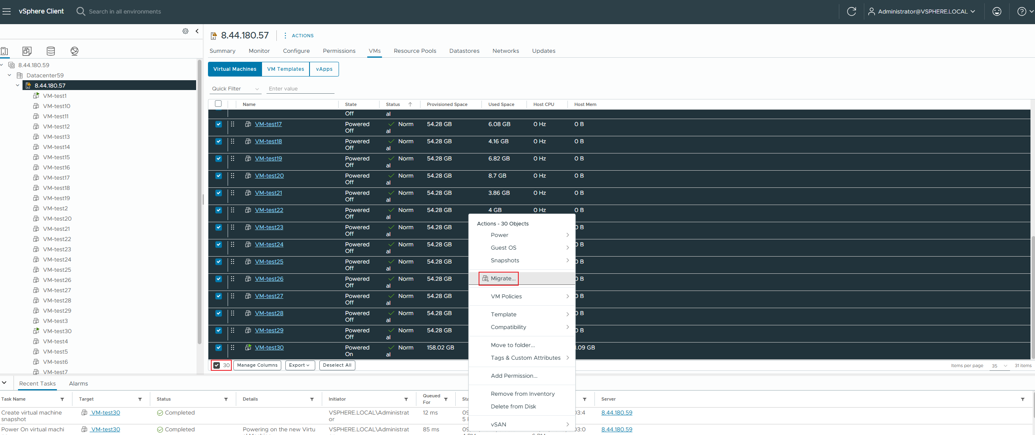Image resolution: width=1035 pixels, height=435 pixels.
Task: Click the VM icon beside VM-test20 in grid
Action: tap(248, 176)
